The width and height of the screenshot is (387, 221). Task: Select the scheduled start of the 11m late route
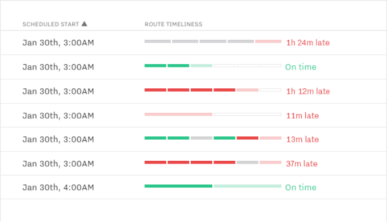click(58, 115)
